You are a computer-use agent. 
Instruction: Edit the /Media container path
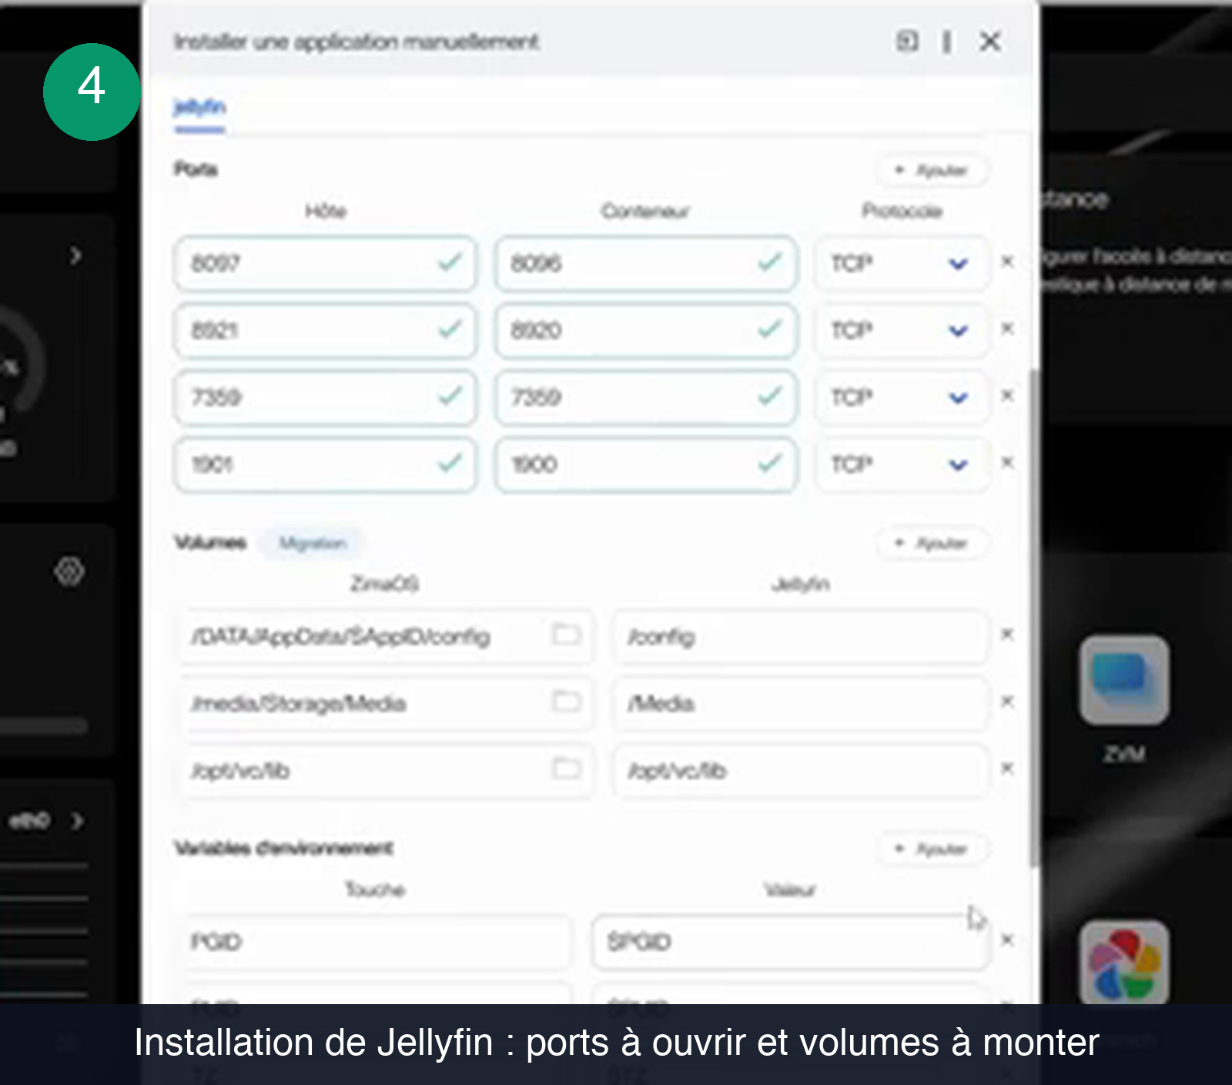click(801, 704)
